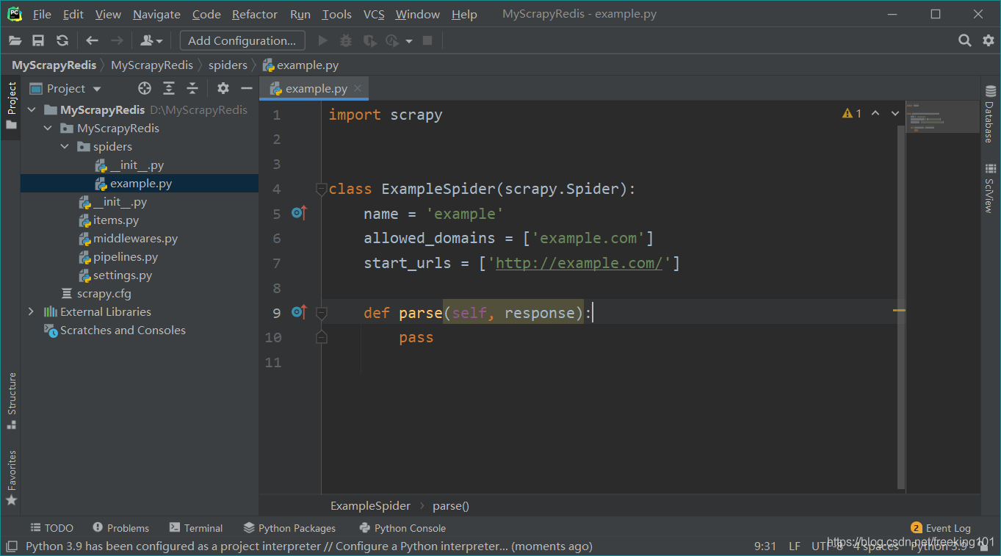Expand the External Libraries node

[31, 312]
